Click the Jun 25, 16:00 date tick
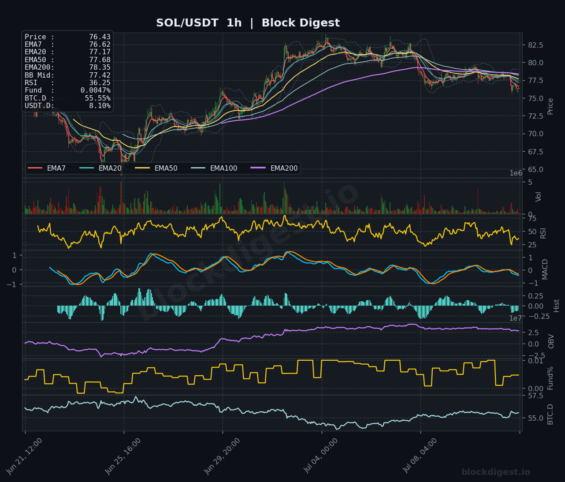This screenshot has height=482, width=565. pyautogui.click(x=123, y=456)
